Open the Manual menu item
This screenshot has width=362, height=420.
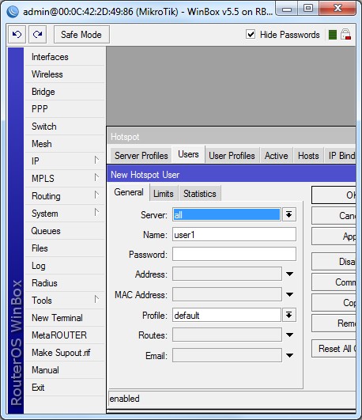pos(65,370)
